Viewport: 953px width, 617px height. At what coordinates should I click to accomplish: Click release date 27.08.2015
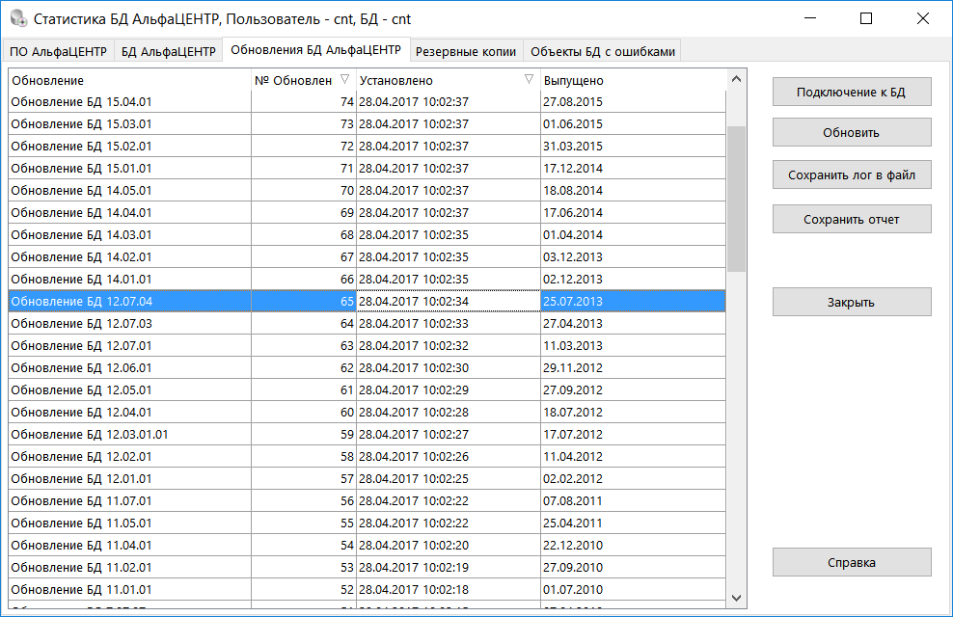[634, 101]
